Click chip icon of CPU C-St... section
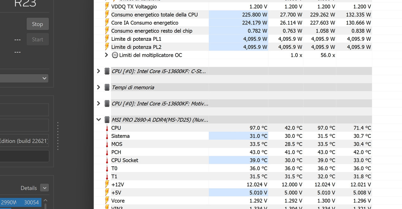Screen dimensions: 402x209 click(x=107, y=71)
